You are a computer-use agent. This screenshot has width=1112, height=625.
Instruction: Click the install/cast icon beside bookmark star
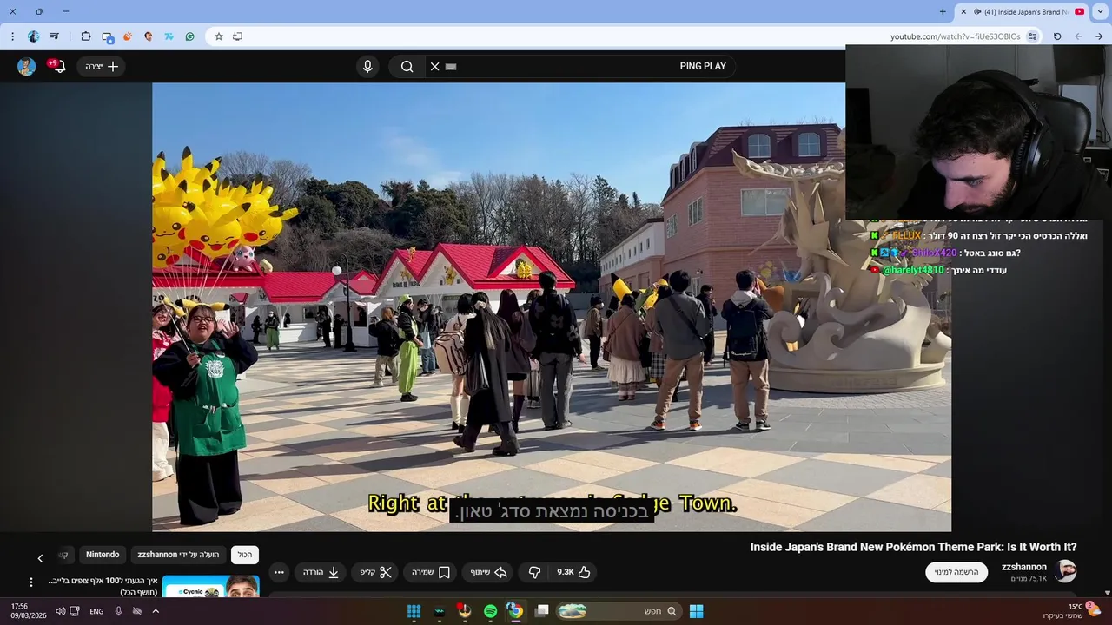pos(237,36)
